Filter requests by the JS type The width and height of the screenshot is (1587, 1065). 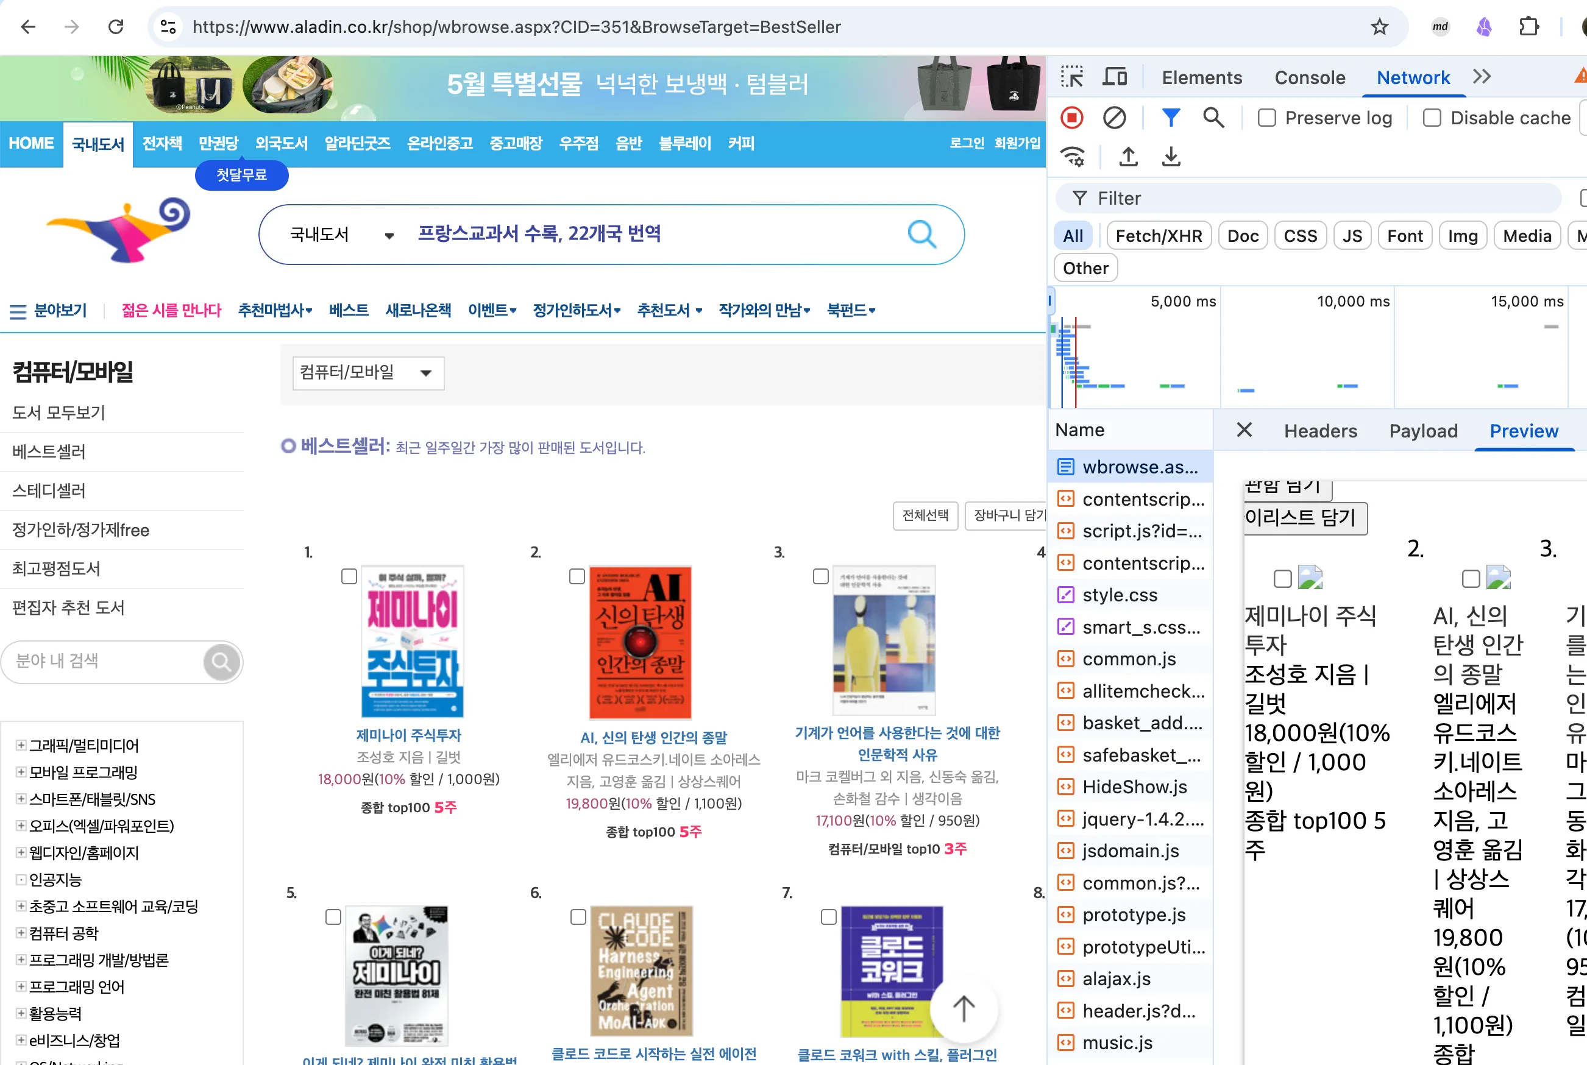tap(1352, 236)
